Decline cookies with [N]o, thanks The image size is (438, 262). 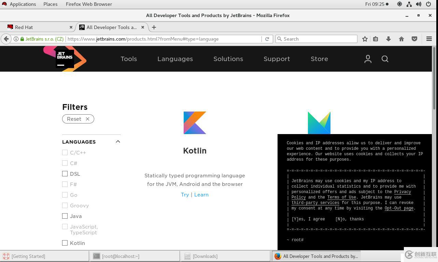click(350, 219)
